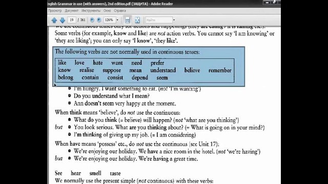Click the heading 'The following verbs are not normally used'
Image resolution: width=328 pixels, height=184 pixels.
127,52
